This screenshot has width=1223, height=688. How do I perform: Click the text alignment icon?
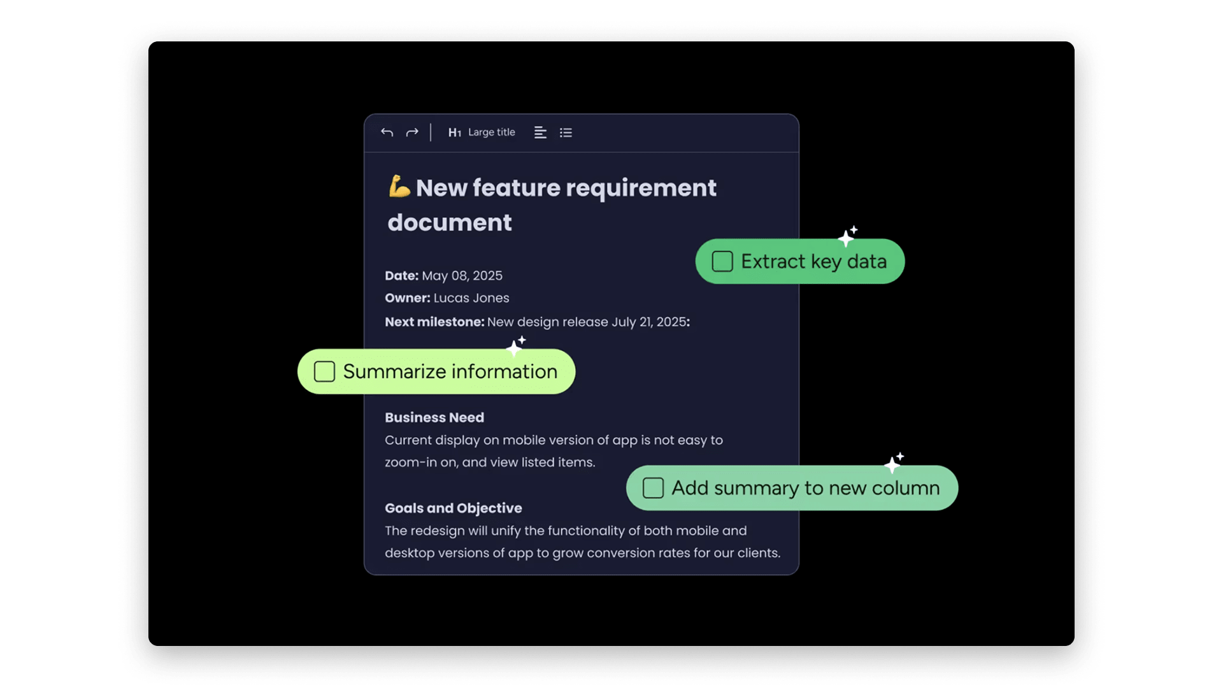click(x=540, y=132)
